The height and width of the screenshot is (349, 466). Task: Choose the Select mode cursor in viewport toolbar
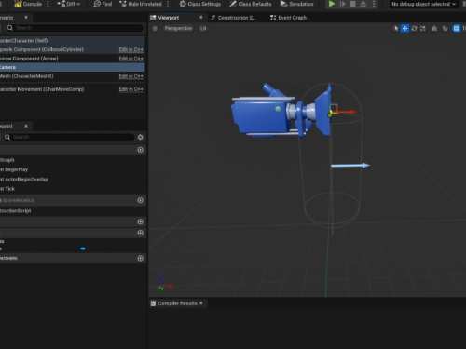point(396,29)
